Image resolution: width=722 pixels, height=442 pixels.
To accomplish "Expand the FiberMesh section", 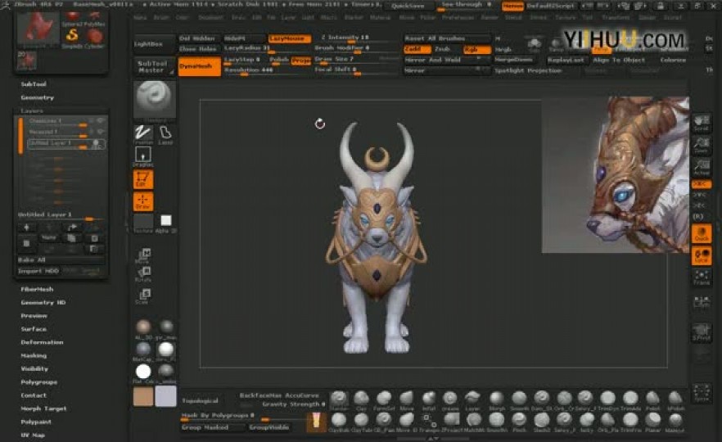I will click(37, 289).
